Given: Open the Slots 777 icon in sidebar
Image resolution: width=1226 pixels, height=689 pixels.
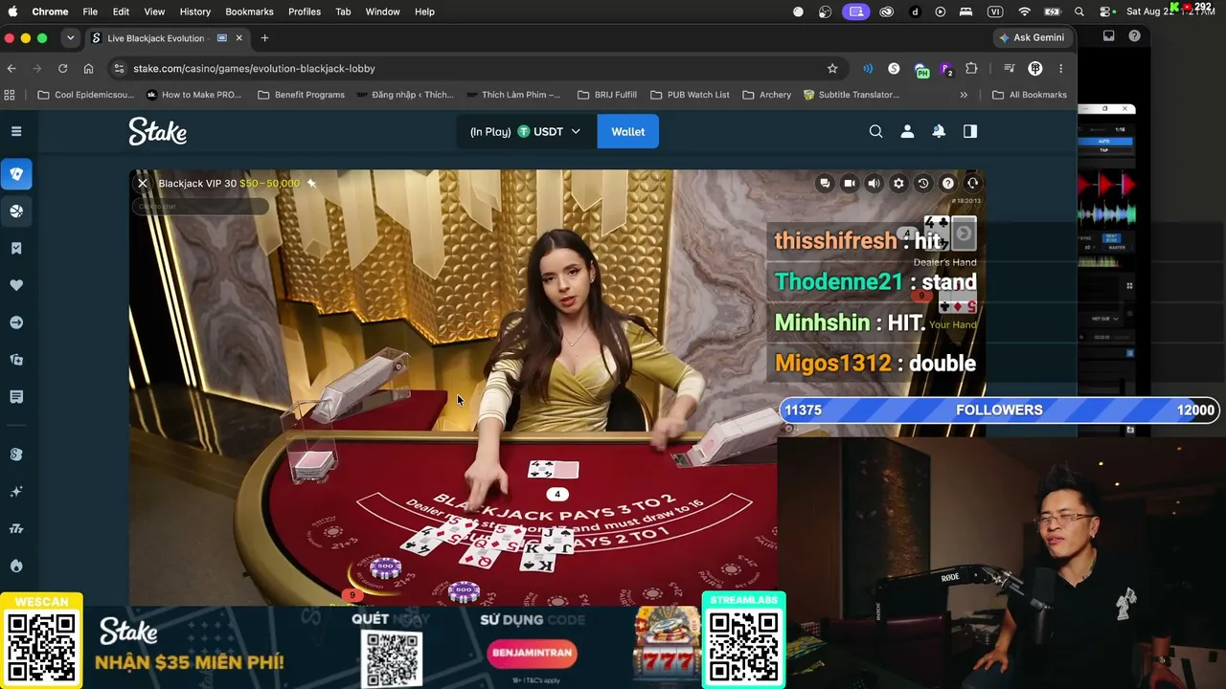Looking at the screenshot, I should point(16,528).
